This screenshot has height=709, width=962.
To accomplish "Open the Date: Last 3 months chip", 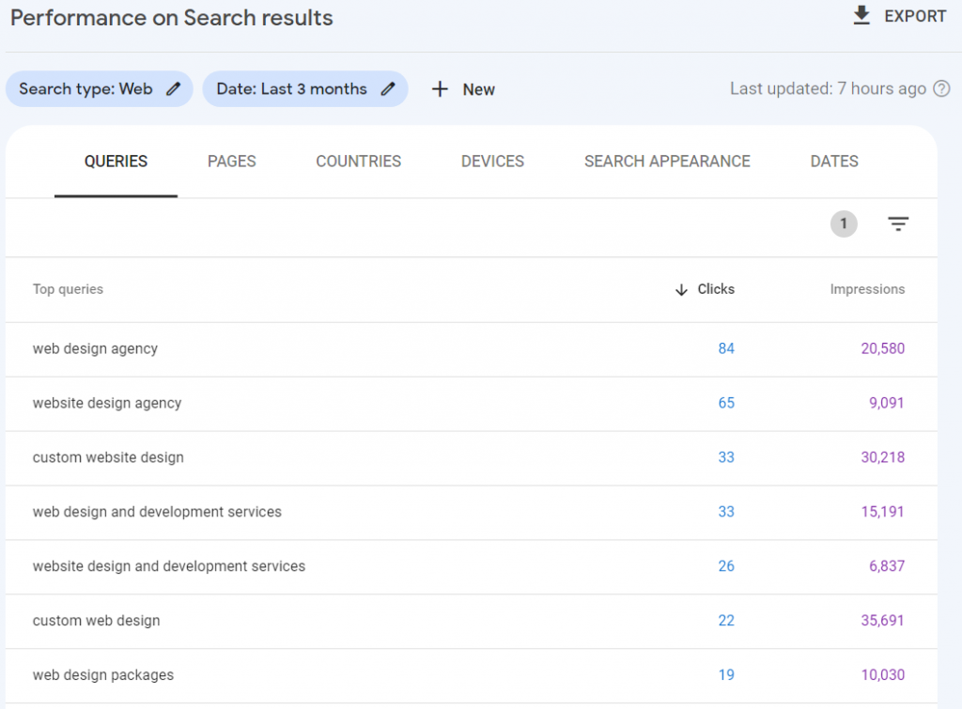I will 291,89.
